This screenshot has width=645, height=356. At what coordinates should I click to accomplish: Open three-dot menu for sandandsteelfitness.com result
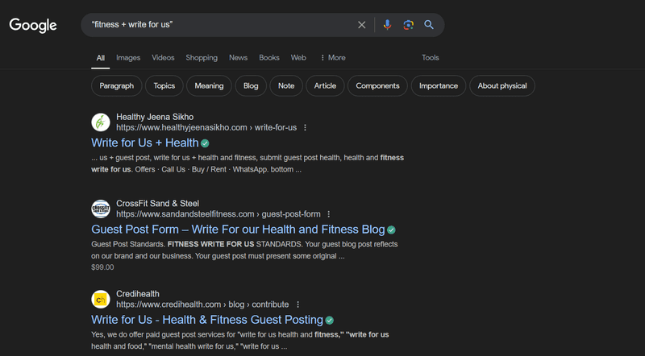[x=329, y=214]
